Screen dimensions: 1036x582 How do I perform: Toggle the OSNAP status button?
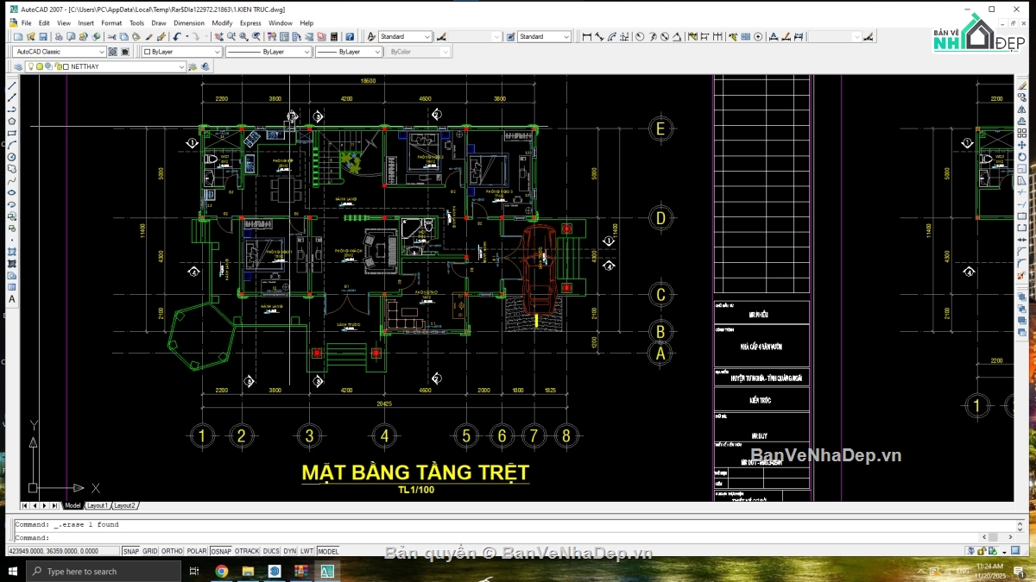(221, 551)
